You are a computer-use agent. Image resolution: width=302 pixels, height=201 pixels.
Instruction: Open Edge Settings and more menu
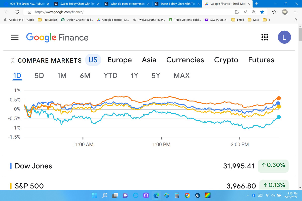[x=296, y=12]
